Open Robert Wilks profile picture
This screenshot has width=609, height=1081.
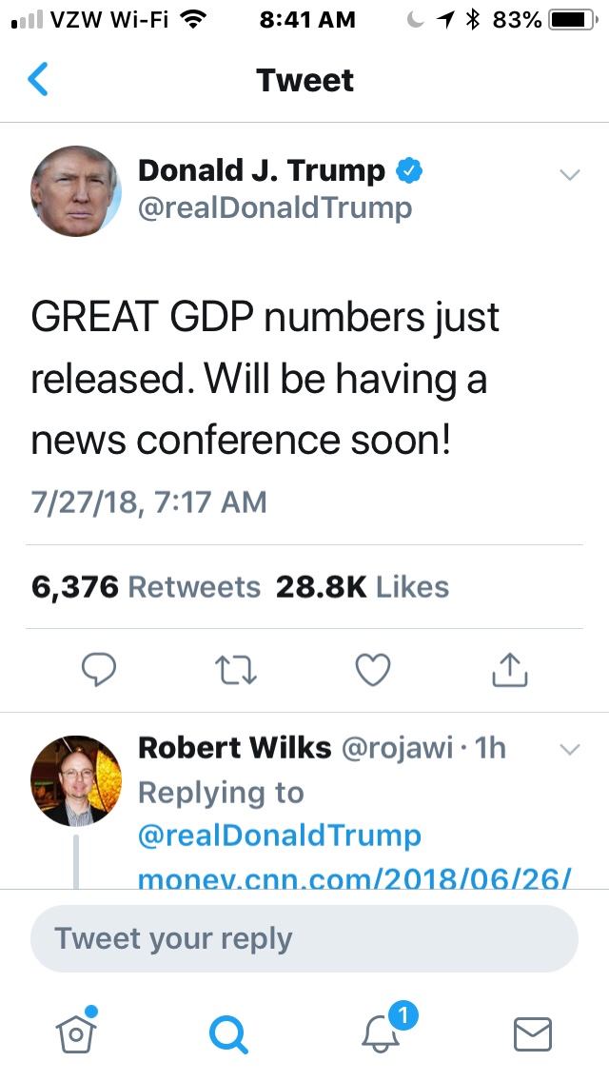tap(76, 780)
